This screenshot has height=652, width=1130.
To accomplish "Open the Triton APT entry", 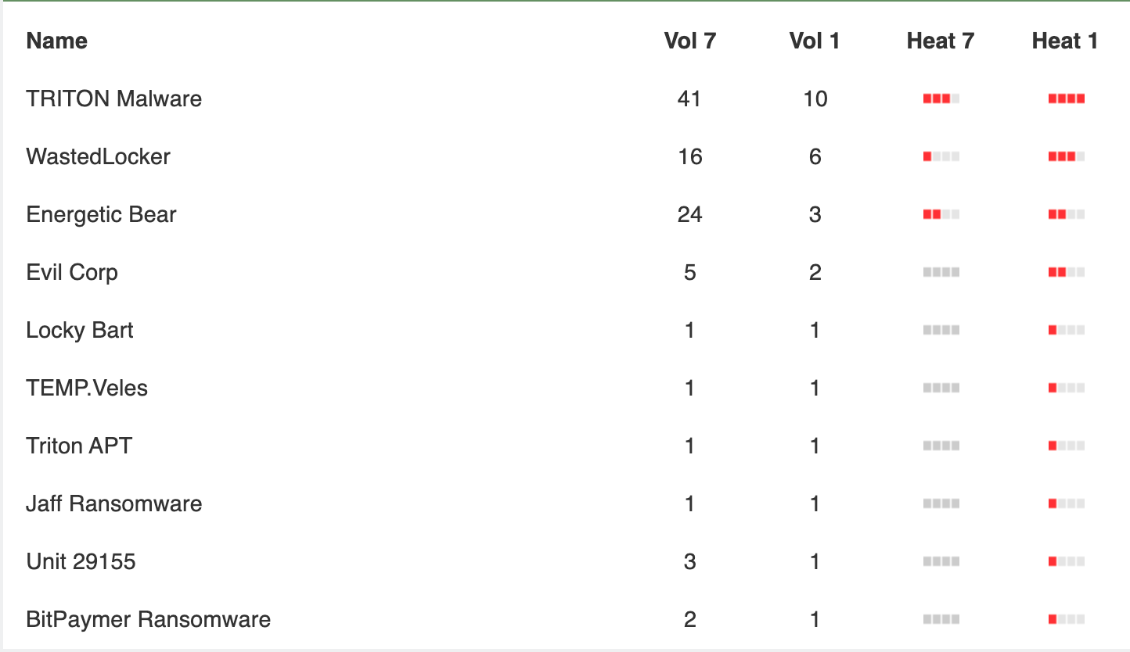I will (79, 446).
